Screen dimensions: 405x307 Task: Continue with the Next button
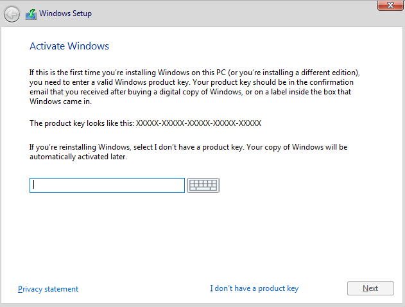370,288
